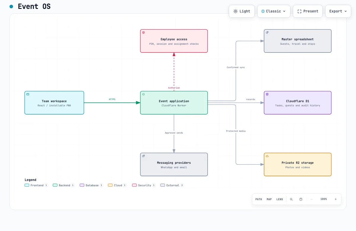This screenshot has width=356, height=231.
Task: Open the help question mark icon
Action: [301, 199]
